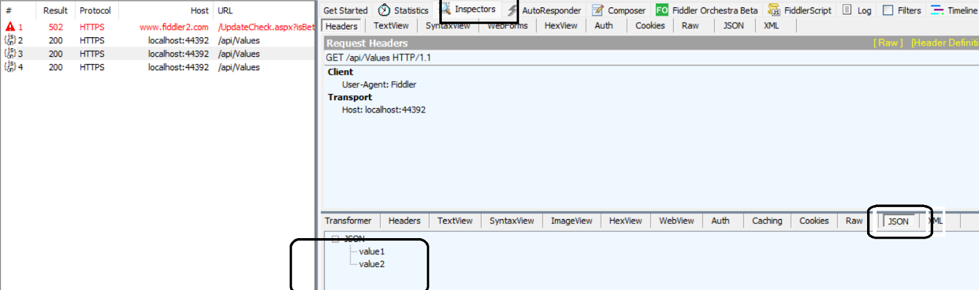Collapse the JSON root tree node
This screenshot has width=979, height=290.
(x=335, y=239)
